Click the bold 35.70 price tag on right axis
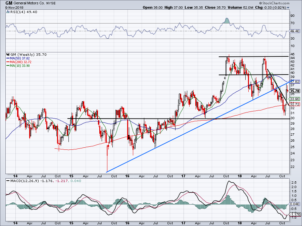The image size is (302, 226). click(x=295, y=91)
